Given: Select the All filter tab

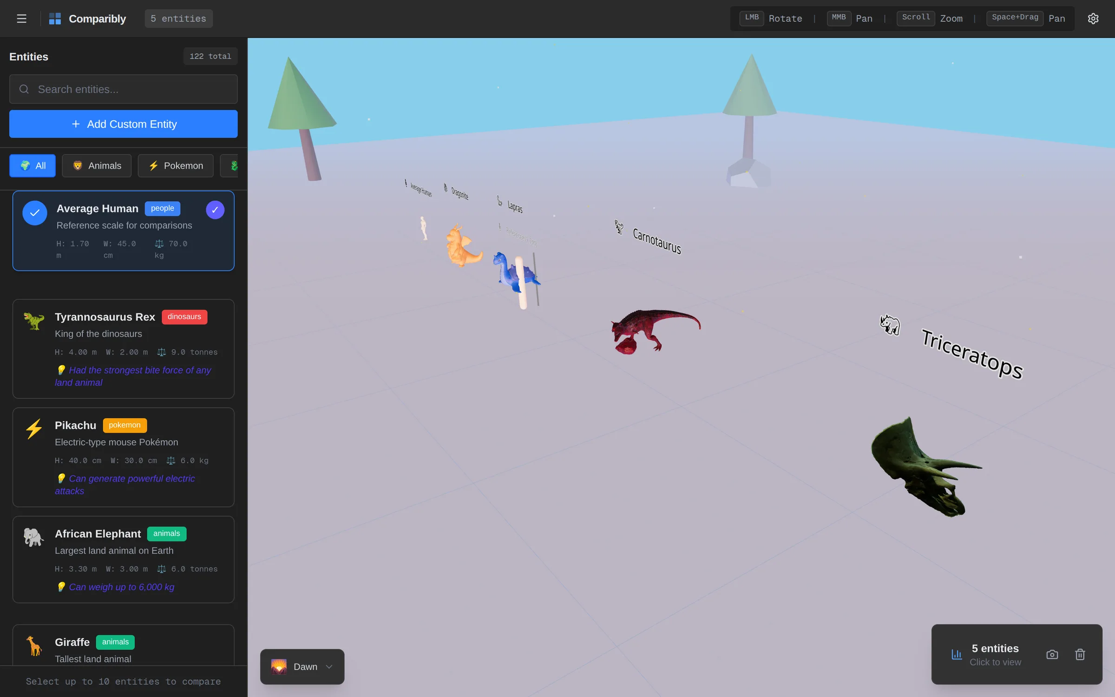Looking at the screenshot, I should coord(33,165).
